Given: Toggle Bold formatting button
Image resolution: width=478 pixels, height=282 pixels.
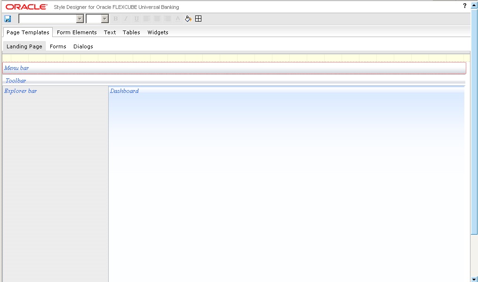Looking at the screenshot, I should (x=116, y=19).
